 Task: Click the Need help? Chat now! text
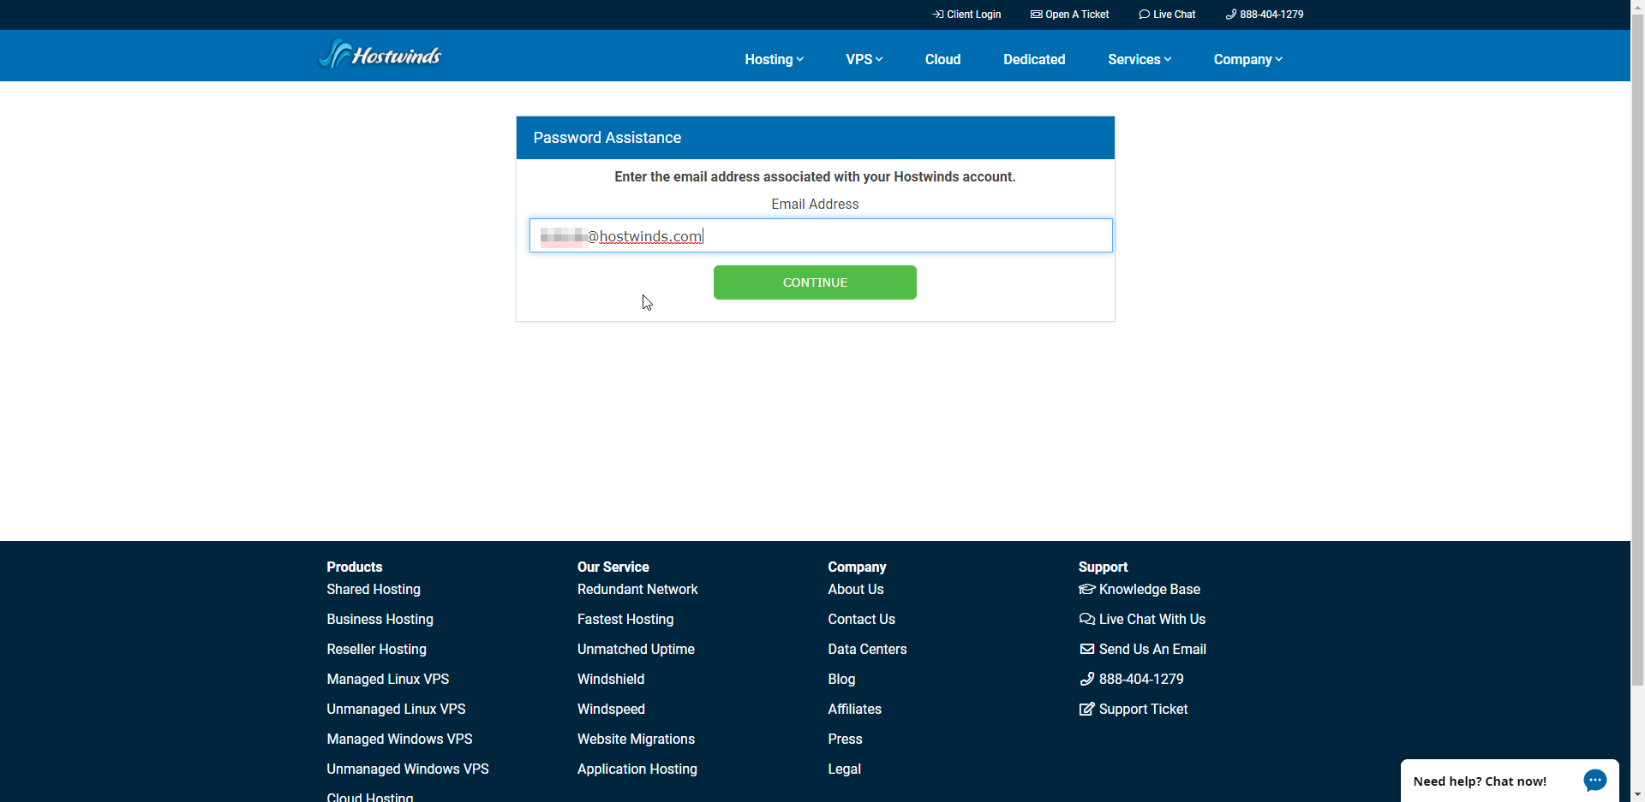coord(1480,781)
